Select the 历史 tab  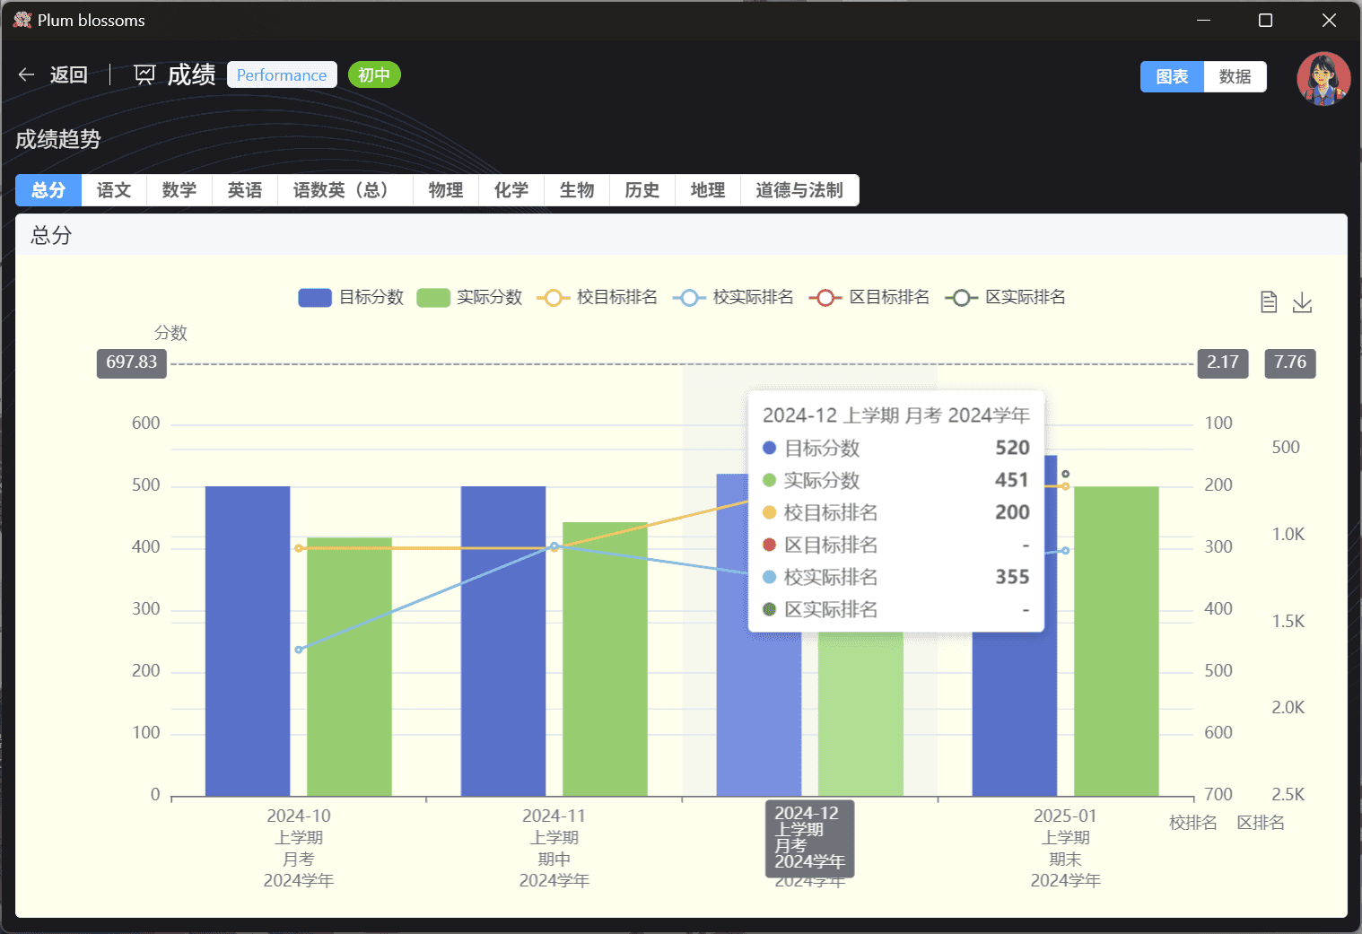pyautogui.click(x=642, y=190)
